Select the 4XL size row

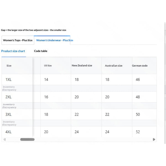point(79,132)
